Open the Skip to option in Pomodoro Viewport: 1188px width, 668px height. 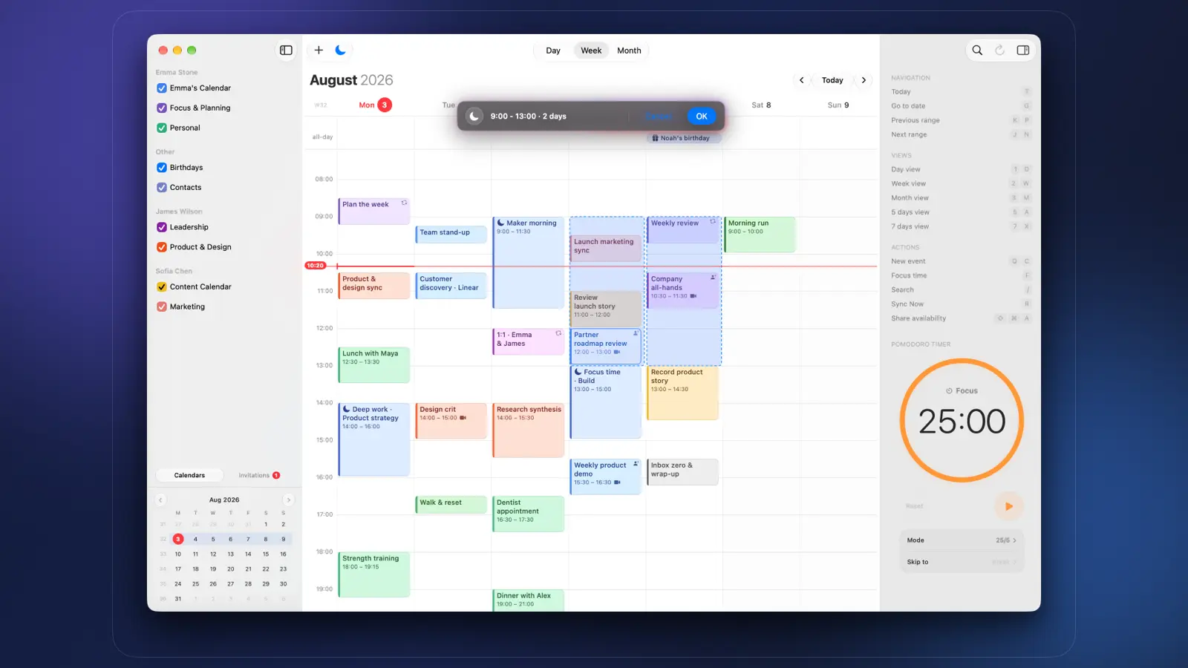pos(962,562)
